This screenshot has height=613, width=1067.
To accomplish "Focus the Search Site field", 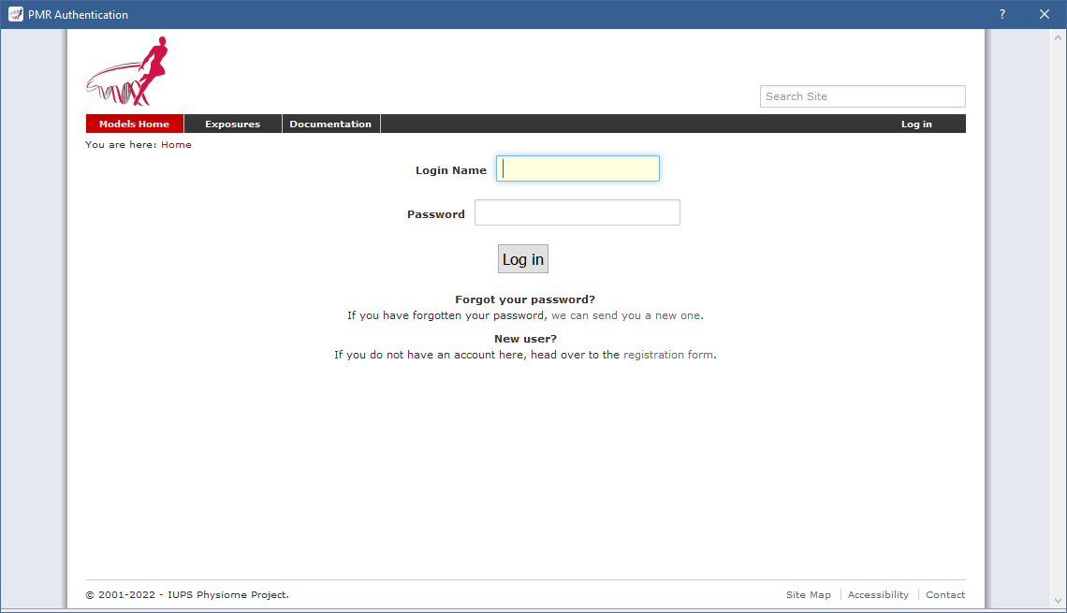I will pyautogui.click(x=861, y=96).
